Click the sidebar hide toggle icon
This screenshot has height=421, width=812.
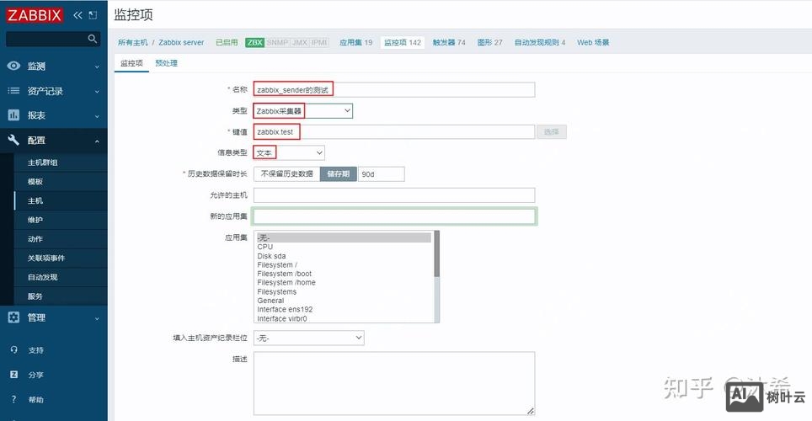coord(93,15)
